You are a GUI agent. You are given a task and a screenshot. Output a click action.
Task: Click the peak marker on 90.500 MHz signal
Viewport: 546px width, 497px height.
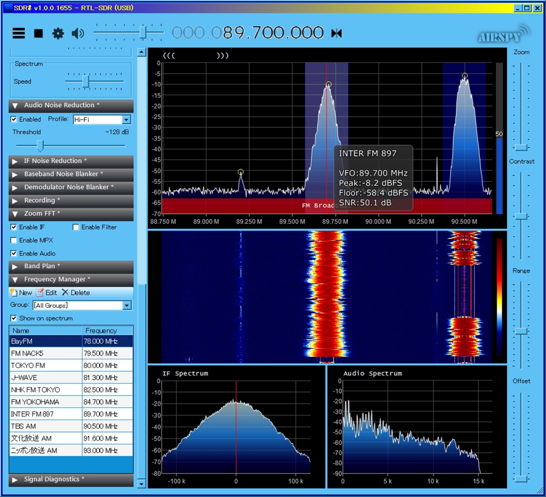click(464, 76)
